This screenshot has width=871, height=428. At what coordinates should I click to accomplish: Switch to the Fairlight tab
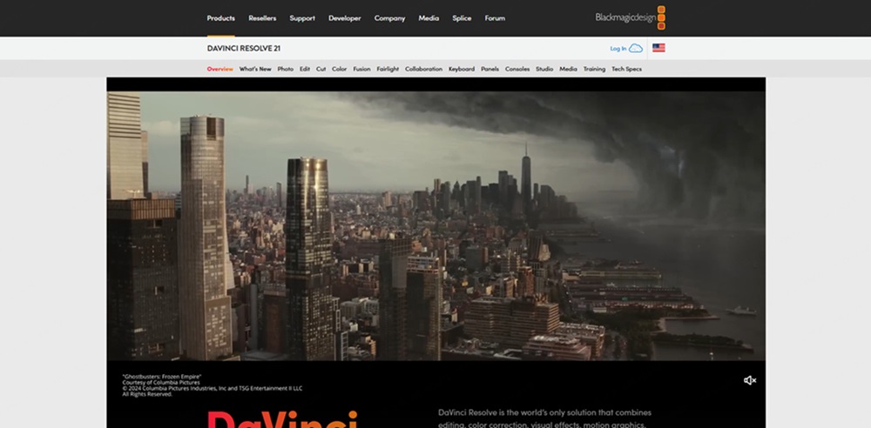click(388, 69)
